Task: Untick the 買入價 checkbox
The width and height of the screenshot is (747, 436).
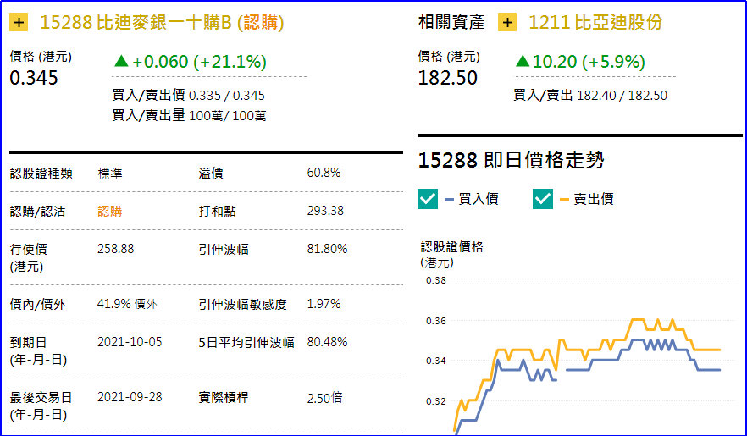Action: tap(428, 199)
